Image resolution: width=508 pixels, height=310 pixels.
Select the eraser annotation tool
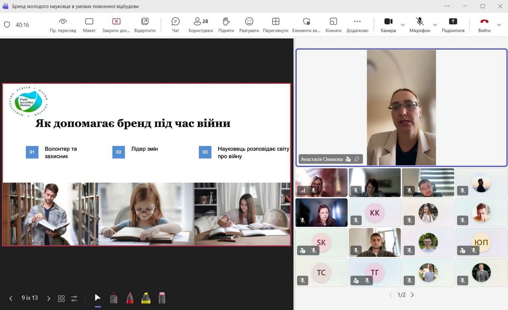(x=162, y=298)
